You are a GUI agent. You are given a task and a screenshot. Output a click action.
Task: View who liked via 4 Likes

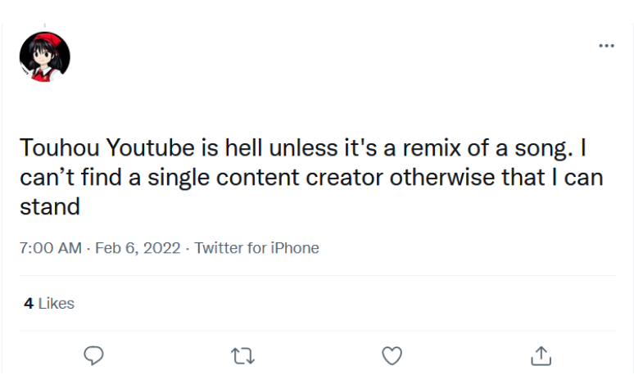coord(49,303)
